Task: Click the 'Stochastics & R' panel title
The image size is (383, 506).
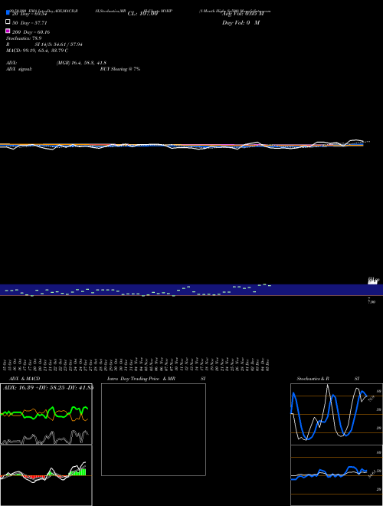Action: pyautogui.click(x=313, y=379)
